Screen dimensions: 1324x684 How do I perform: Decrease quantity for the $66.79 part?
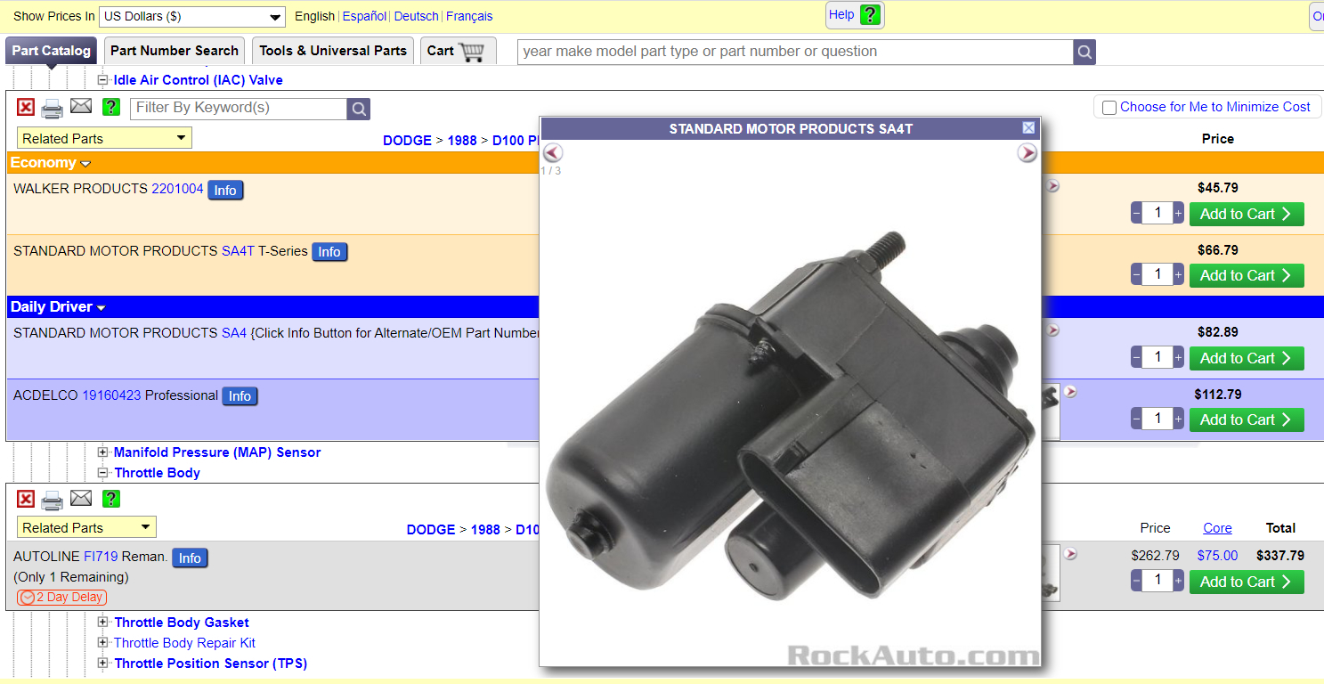coord(1136,275)
